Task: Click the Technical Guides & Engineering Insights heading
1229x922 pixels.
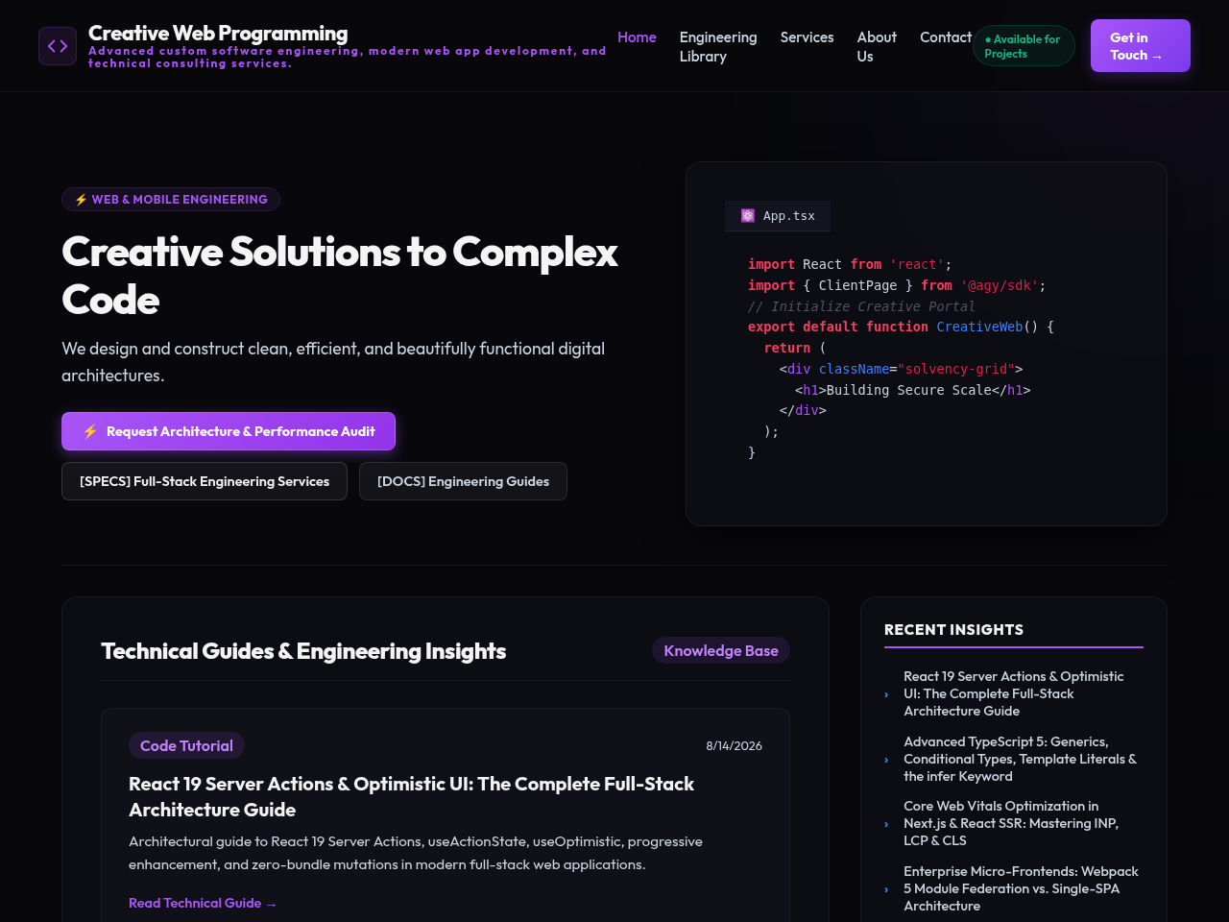Action: click(303, 651)
